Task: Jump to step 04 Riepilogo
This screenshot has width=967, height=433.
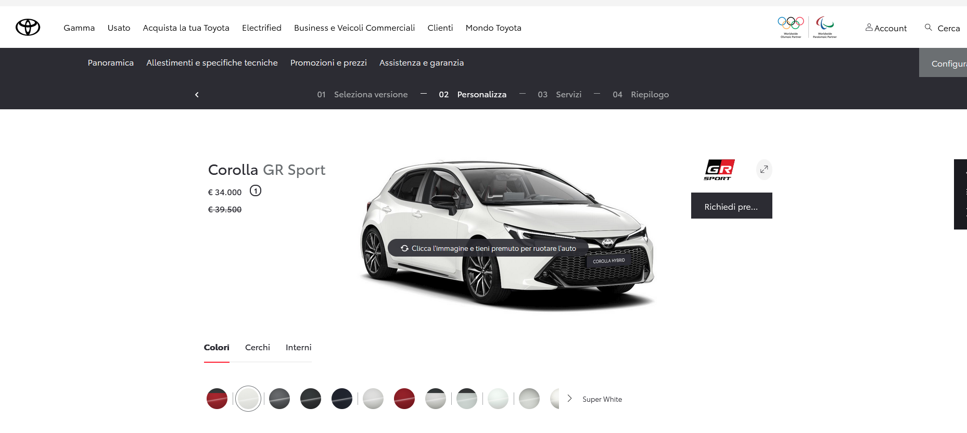Action: 641,95
